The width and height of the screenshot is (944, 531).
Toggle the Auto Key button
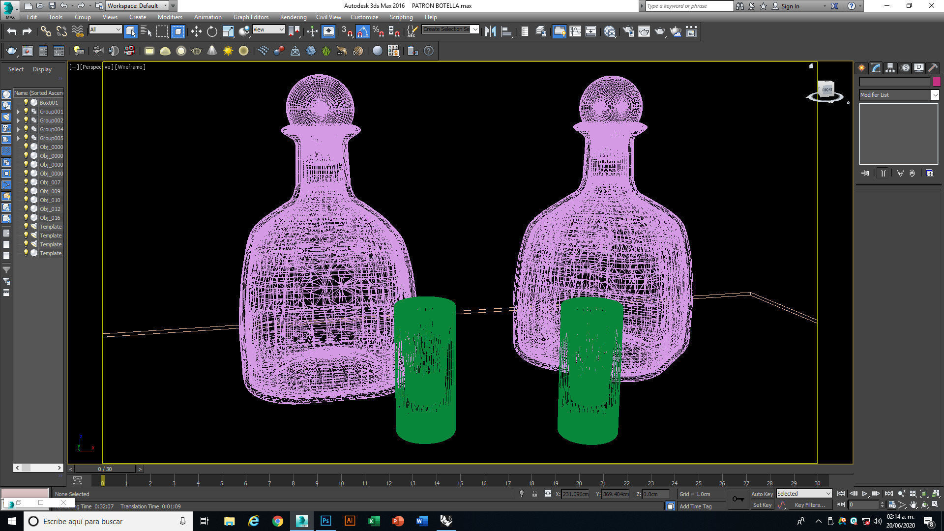762,494
